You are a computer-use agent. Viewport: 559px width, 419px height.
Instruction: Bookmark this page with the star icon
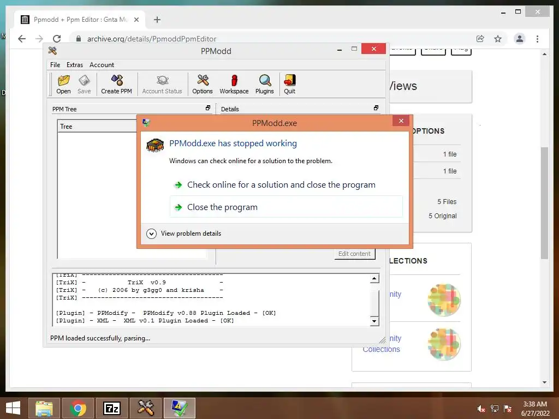click(x=498, y=39)
